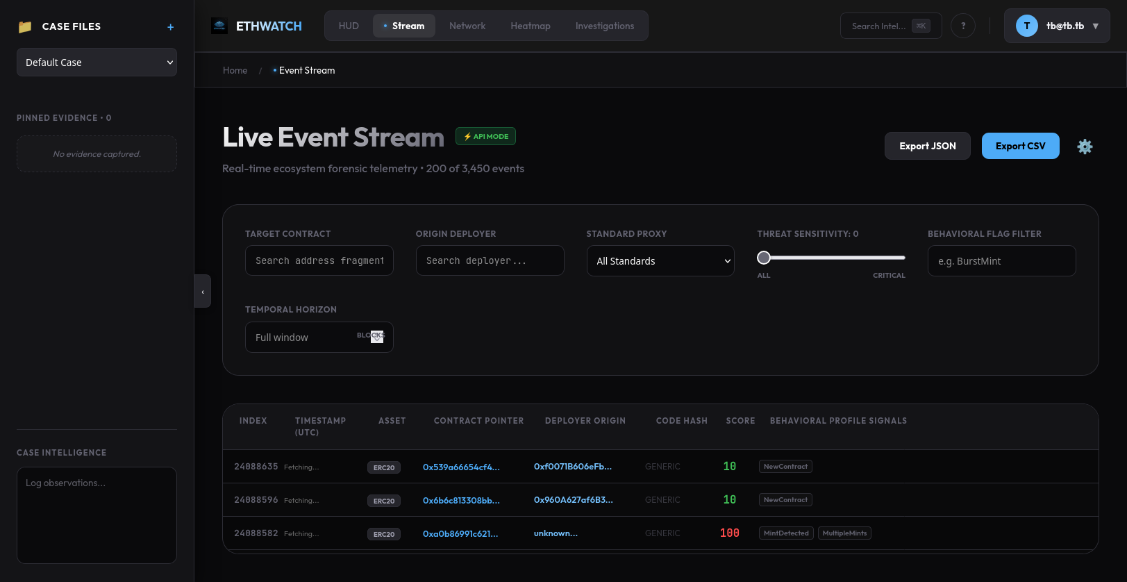Click NewContract tag in row 24088596

click(785, 500)
